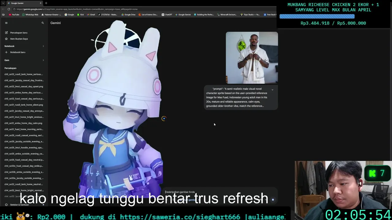Screen dimensions: 392x220
Task: Open the Building the Perfec bookmark
Action: pyautogui.click(x=204, y=15)
